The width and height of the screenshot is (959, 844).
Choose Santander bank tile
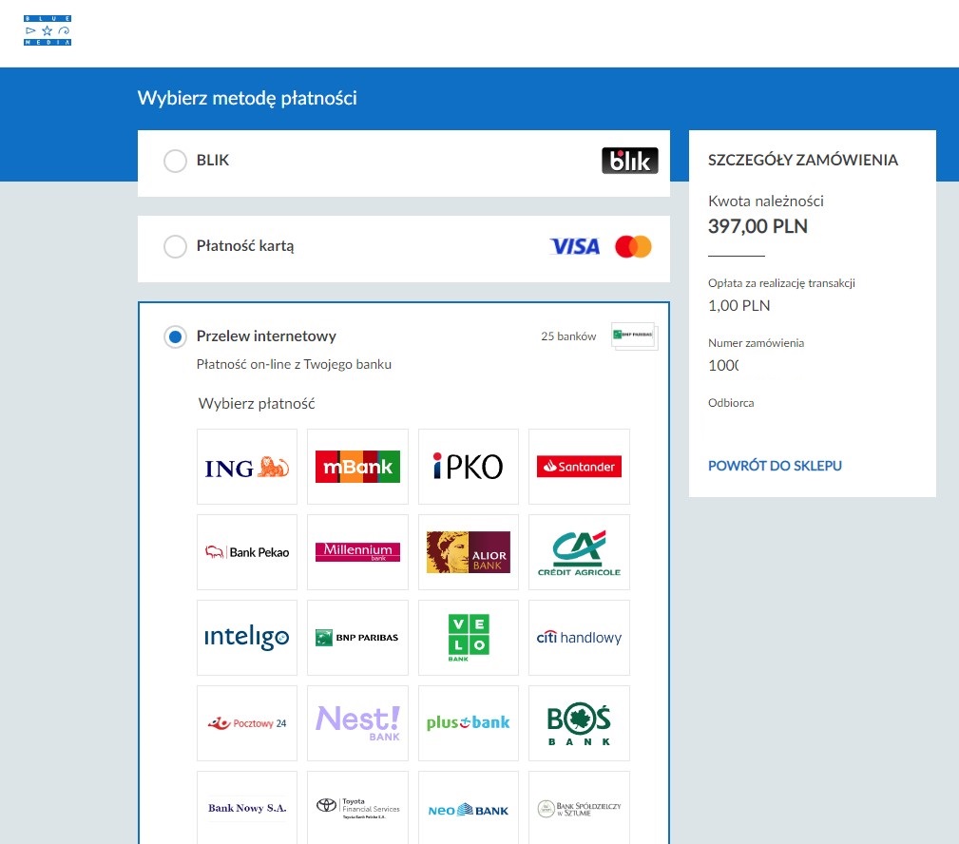click(x=579, y=467)
